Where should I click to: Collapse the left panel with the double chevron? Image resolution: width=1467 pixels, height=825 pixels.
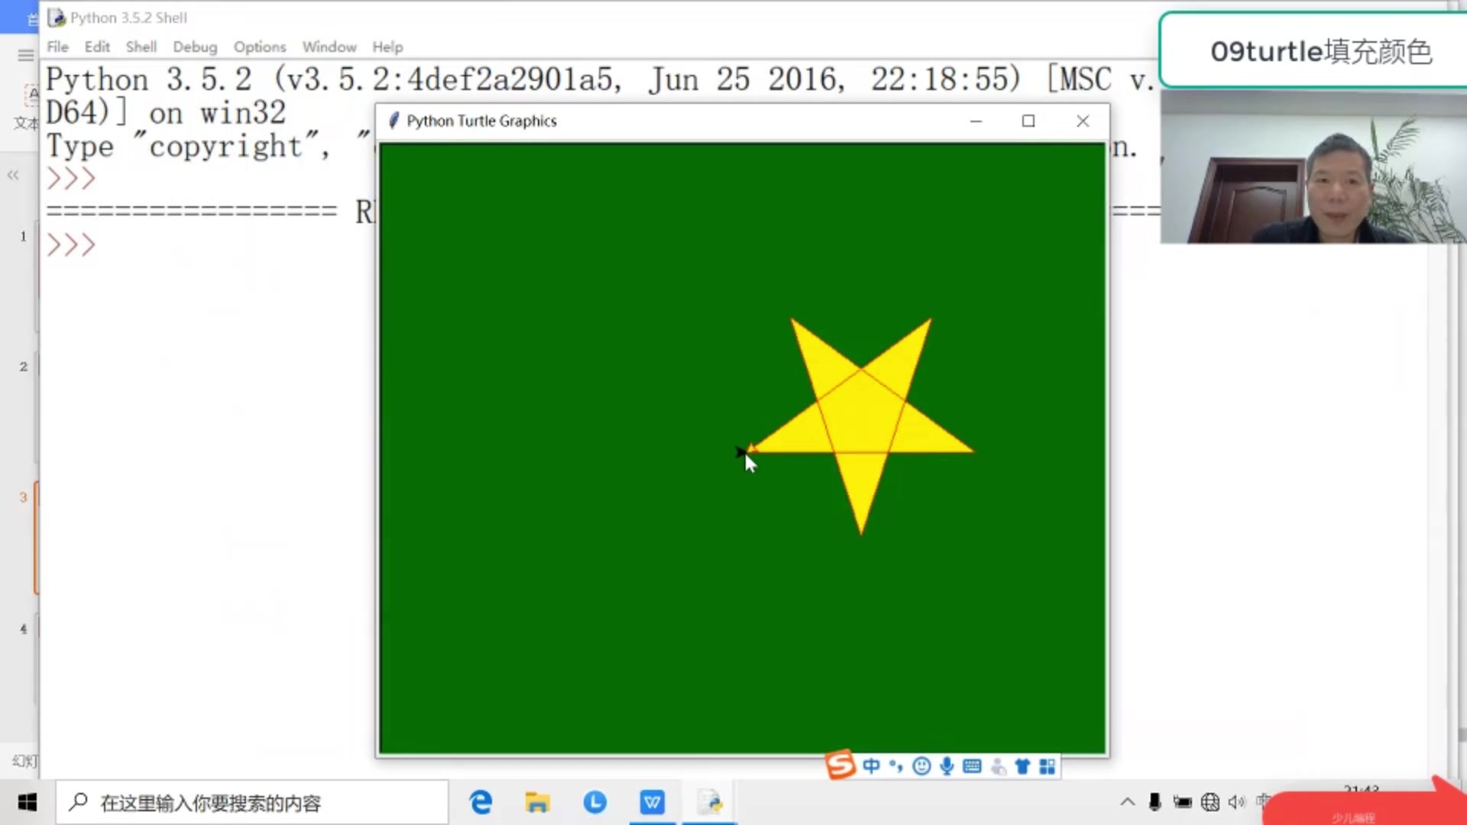click(13, 175)
